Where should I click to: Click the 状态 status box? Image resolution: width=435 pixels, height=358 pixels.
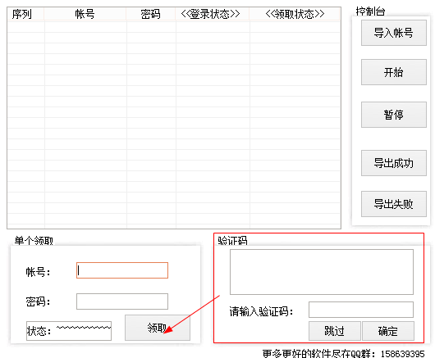tap(69, 331)
